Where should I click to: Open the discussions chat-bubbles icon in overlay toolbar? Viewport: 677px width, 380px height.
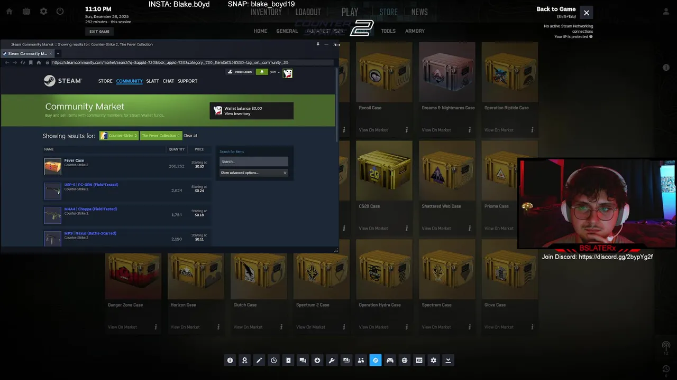pyautogui.click(x=303, y=360)
